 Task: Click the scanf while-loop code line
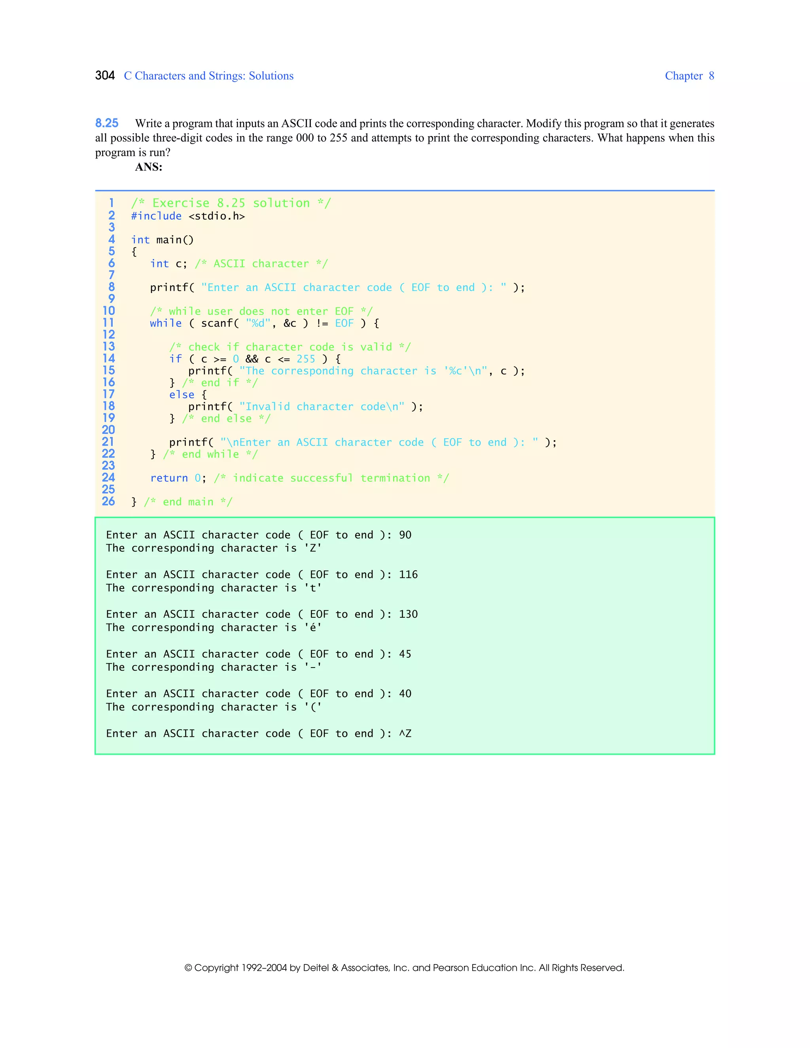pos(264,323)
